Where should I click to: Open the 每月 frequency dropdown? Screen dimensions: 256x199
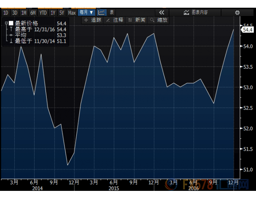pyautogui.click(x=87, y=13)
